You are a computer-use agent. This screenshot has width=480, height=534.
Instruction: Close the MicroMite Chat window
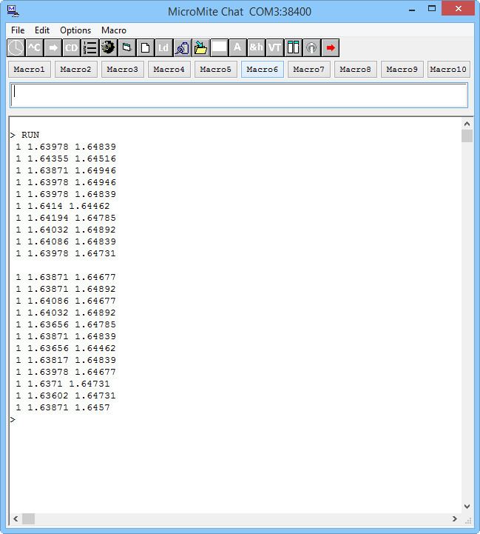[x=459, y=8]
